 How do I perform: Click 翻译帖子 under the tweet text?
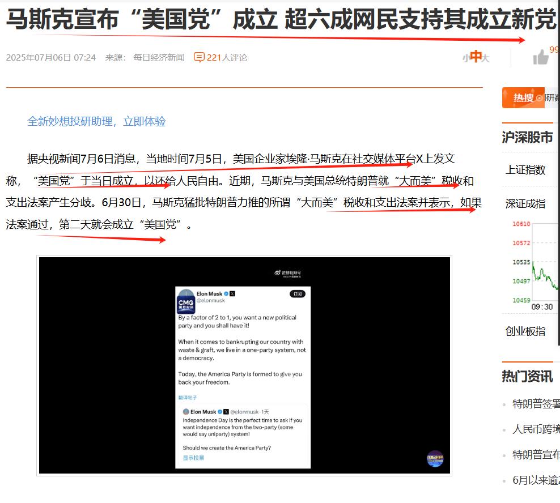(188, 397)
